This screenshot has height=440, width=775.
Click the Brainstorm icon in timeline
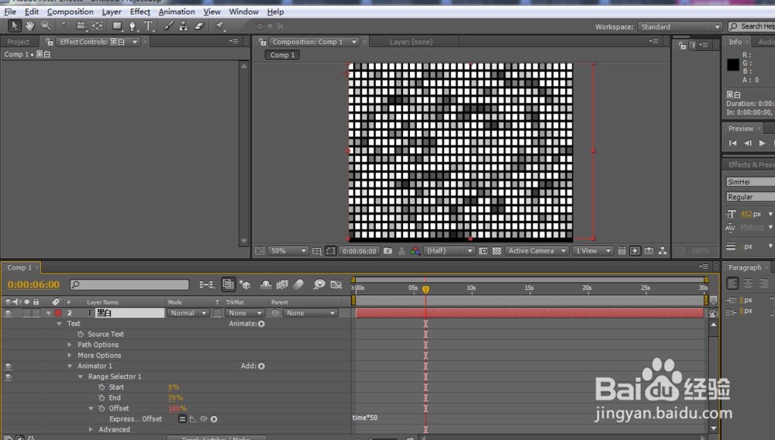(x=319, y=284)
